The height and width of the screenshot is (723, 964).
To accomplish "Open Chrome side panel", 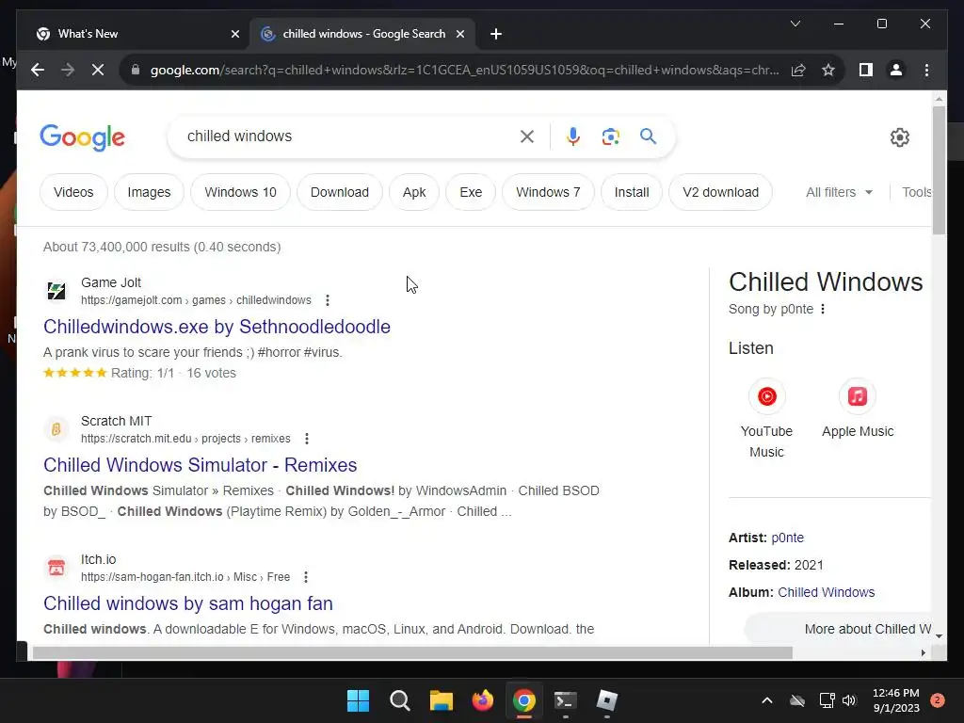I will [866, 70].
